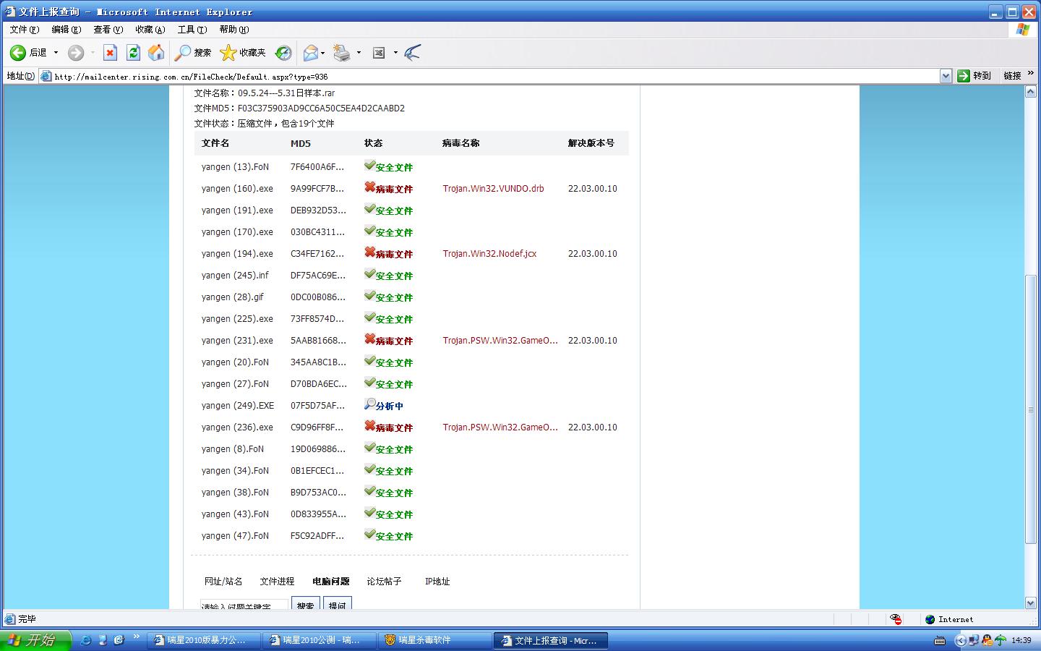Click the green check 安全文件 status for yangen (13).FoN
The image size is (1041, 651).
pos(388,167)
